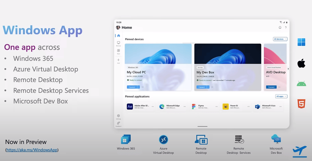Open more options for Microsoft Edge

(185, 107)
